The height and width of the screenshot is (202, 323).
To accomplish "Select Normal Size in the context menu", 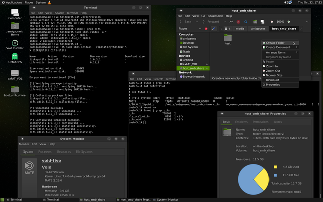I will point(281,75).
